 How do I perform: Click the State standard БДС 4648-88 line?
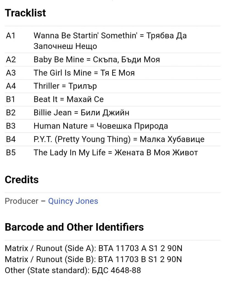73,270
